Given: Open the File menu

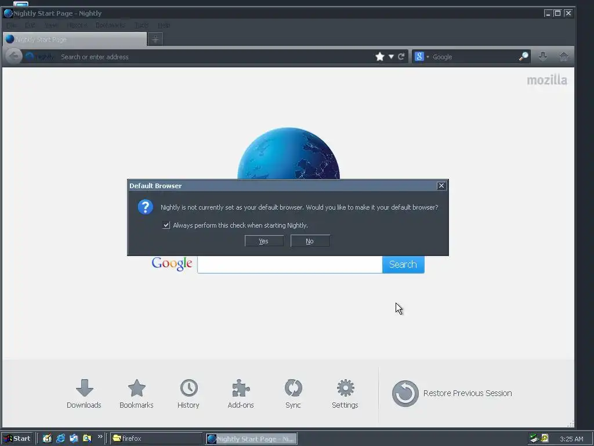Looking at the screenshot, I should (12, 25).
